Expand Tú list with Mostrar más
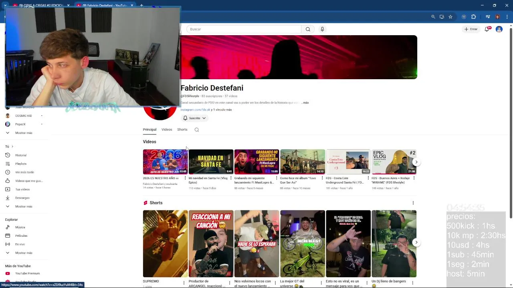 [24, 206]
